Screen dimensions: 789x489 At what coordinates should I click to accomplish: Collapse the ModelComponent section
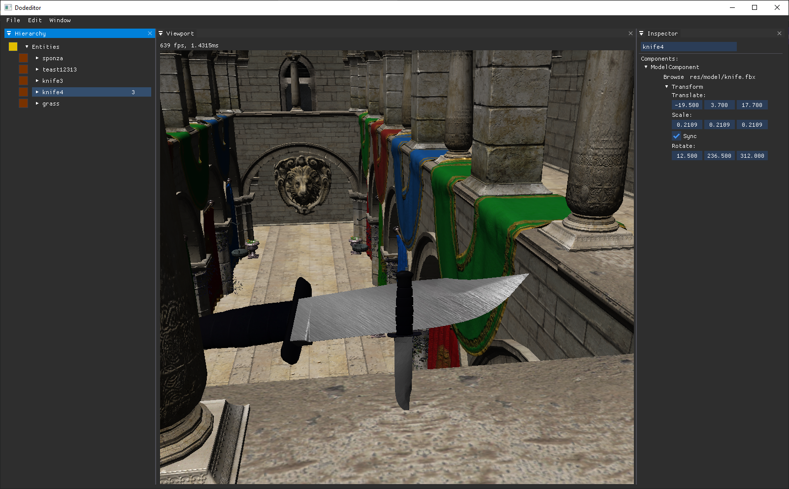(x=646, y=67)
